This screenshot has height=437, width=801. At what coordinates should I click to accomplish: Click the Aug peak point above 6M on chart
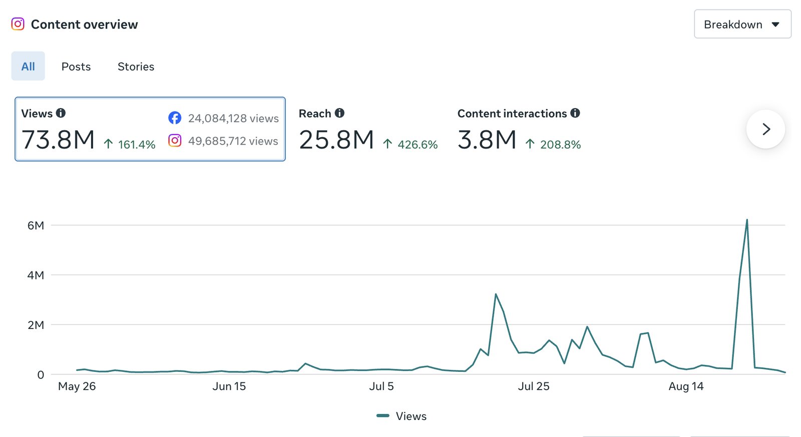pyautogui.click(x=747, y=220)
